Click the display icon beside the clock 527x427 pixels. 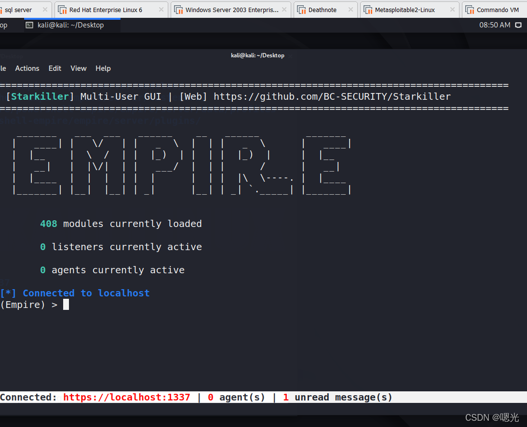coord(519,25)
